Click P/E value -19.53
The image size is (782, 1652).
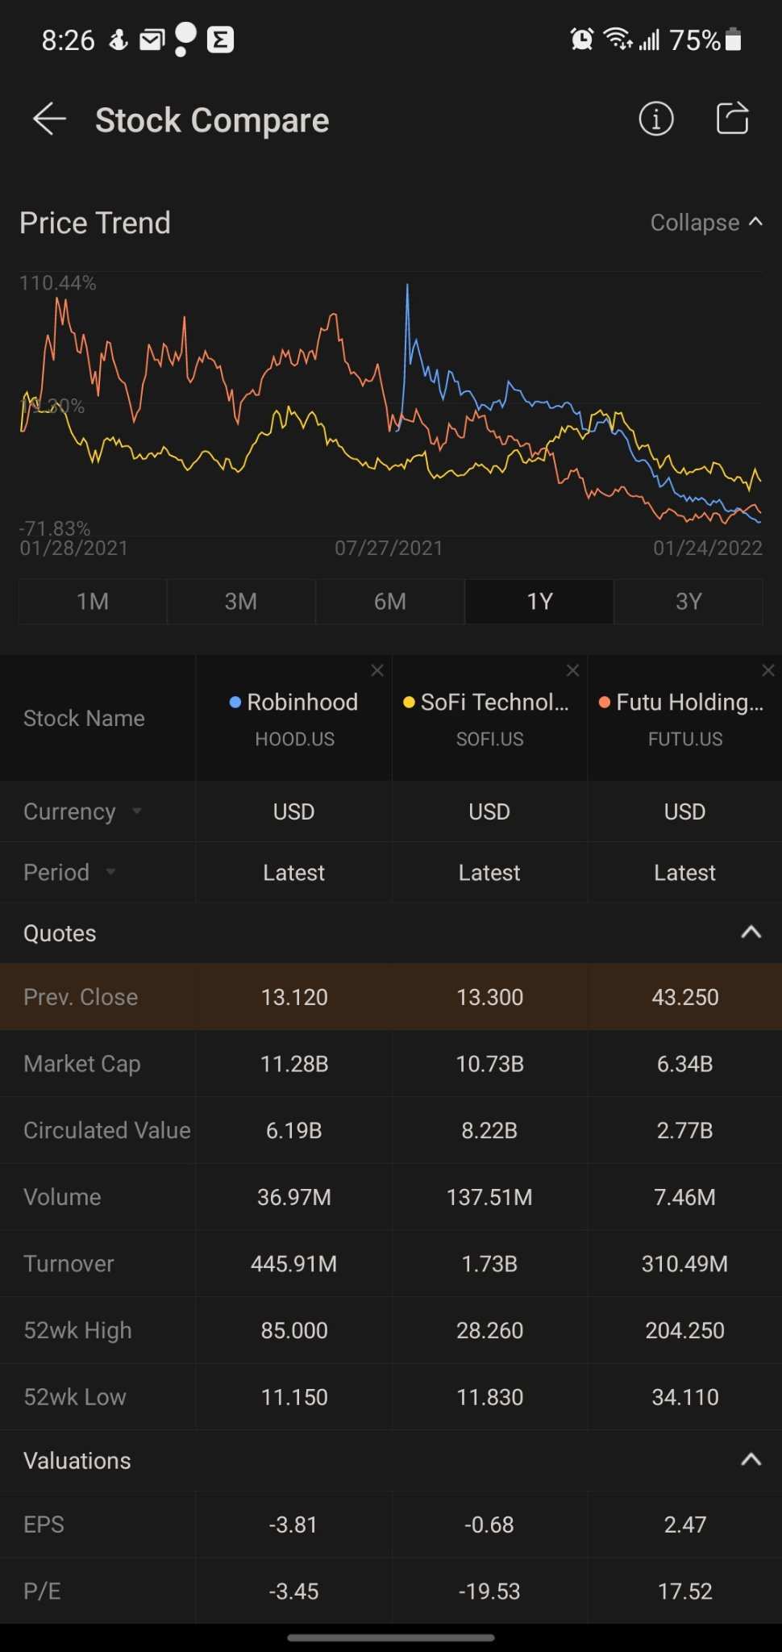tap(489, 1592)
